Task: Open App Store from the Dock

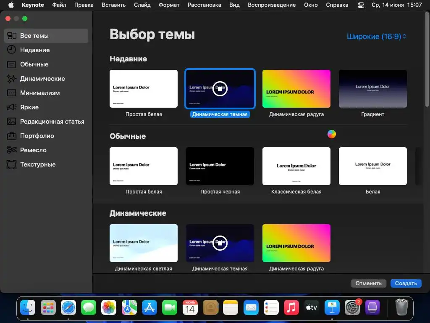Action: (149, 307)
